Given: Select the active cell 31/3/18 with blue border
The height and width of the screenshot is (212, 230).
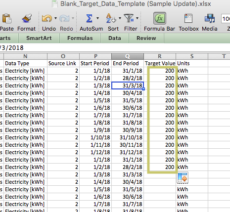Looking at the screenshot, I should [128, 85].
